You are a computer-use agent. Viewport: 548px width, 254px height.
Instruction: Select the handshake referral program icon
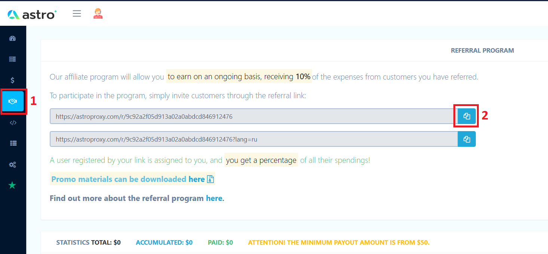point(12,101)
